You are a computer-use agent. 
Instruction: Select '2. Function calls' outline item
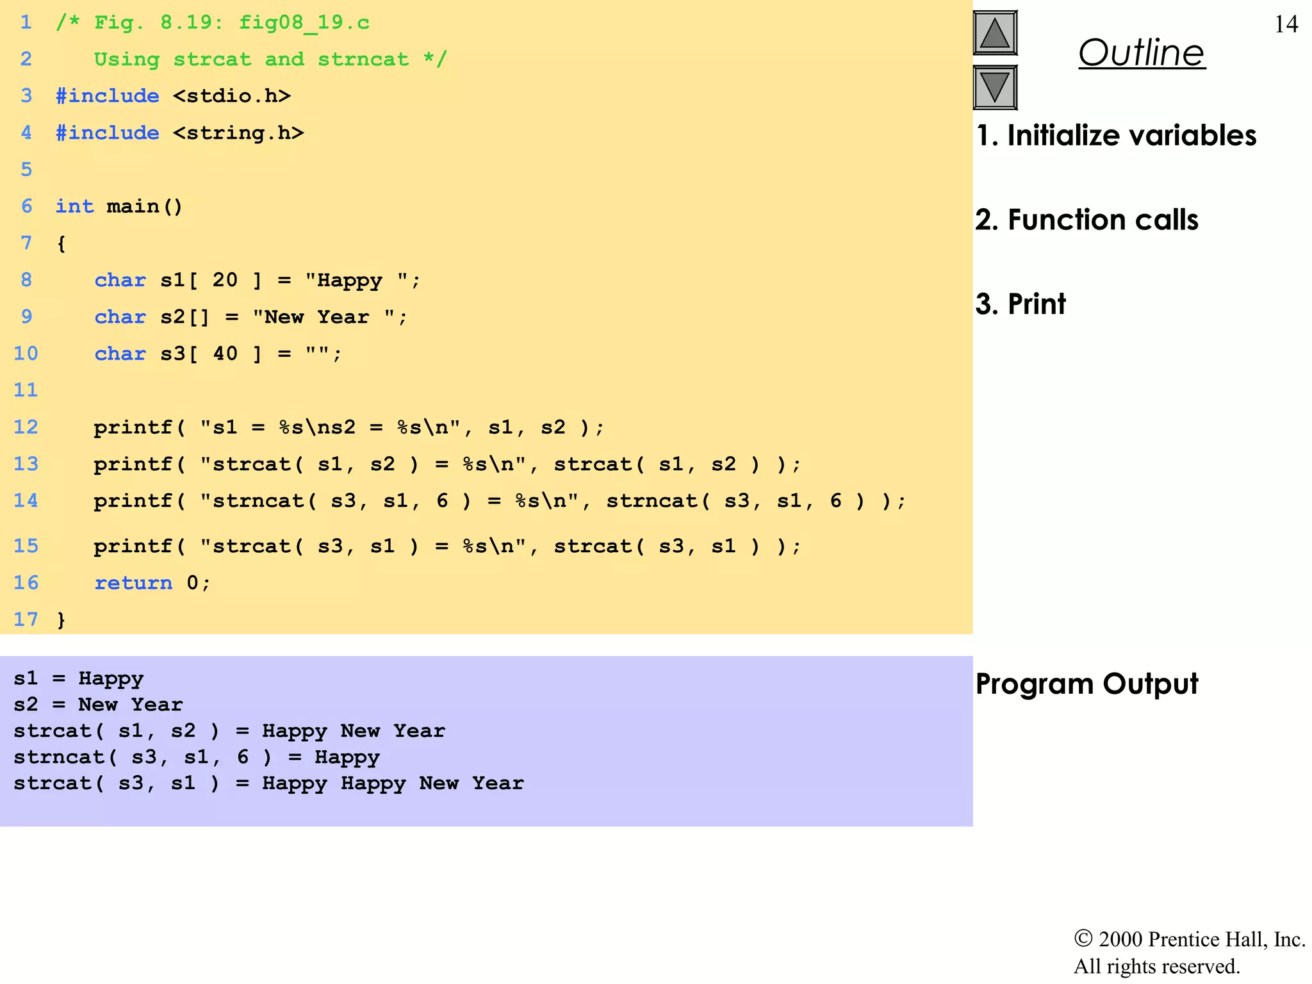(1086, 220)
